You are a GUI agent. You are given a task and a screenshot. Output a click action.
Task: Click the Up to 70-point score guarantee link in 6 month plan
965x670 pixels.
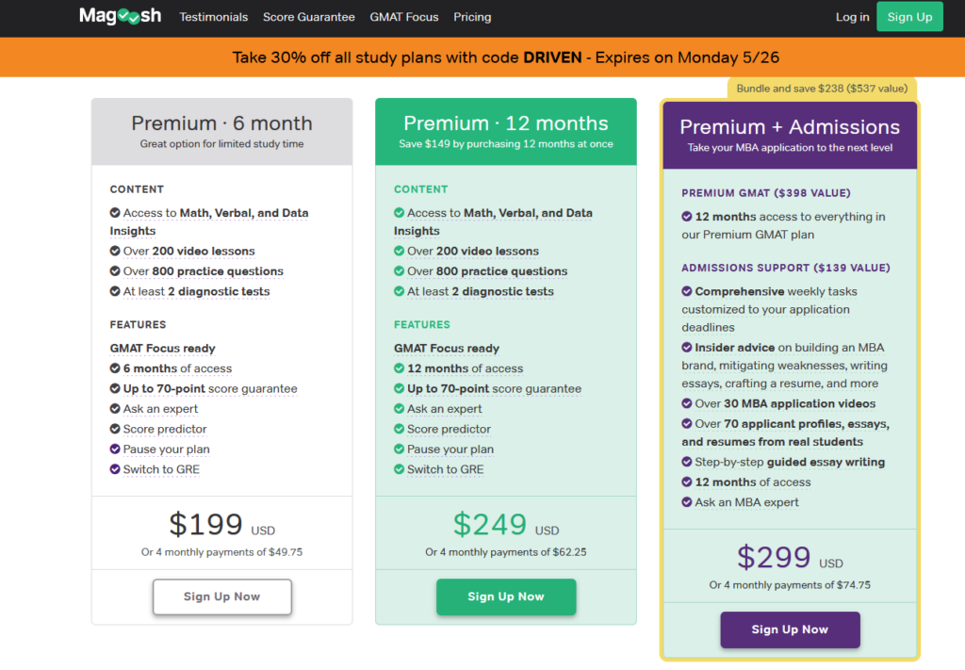pyautogui.click(x=210, y=389)
